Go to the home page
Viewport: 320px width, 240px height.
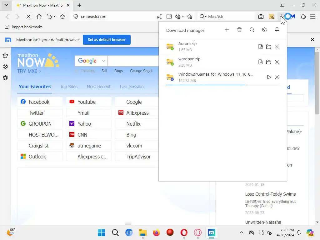(x=39, y=17)
